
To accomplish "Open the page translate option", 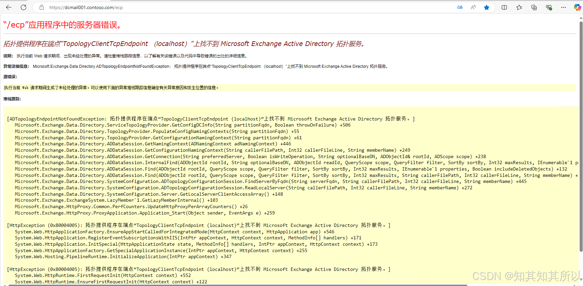I will click(460, 7).
